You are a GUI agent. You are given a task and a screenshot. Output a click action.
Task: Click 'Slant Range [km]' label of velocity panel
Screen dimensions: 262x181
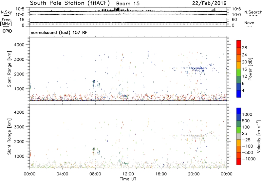click(9, 137)
